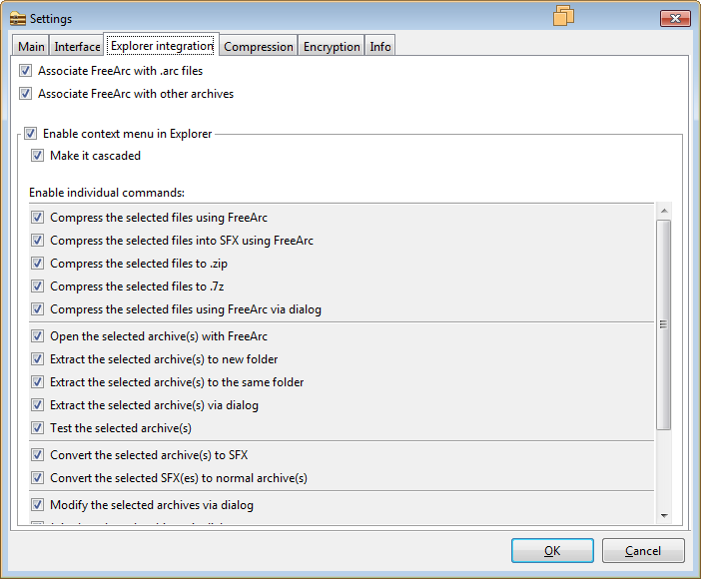
Task: Toggle Test the selected archive(s) checkbox
Action: coord(37,428)
